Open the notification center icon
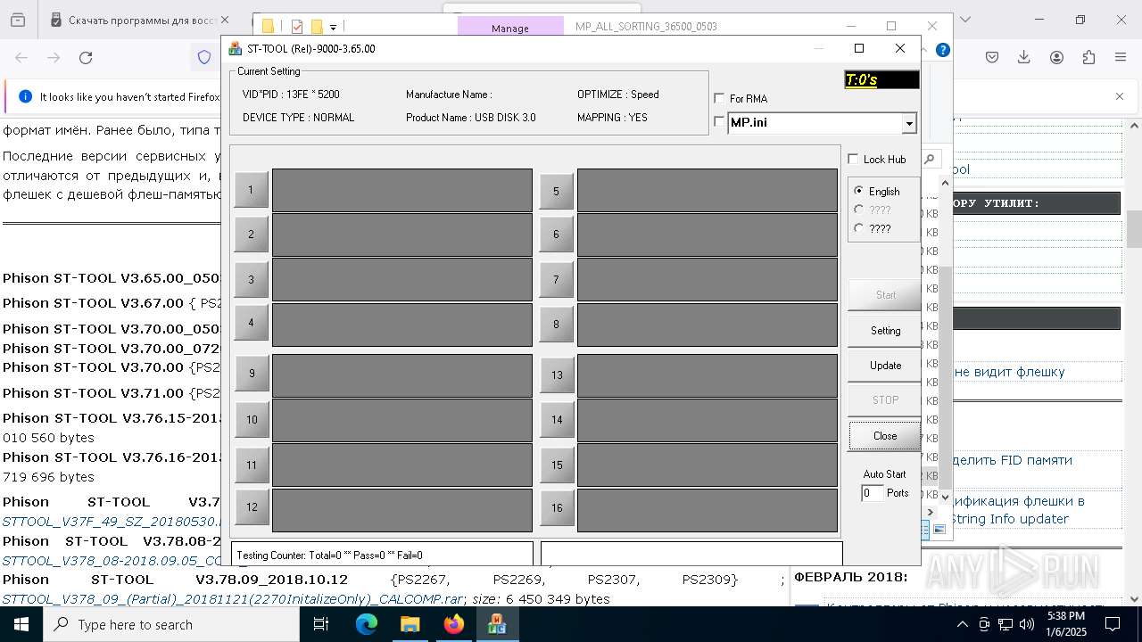 click(1113, 624)
